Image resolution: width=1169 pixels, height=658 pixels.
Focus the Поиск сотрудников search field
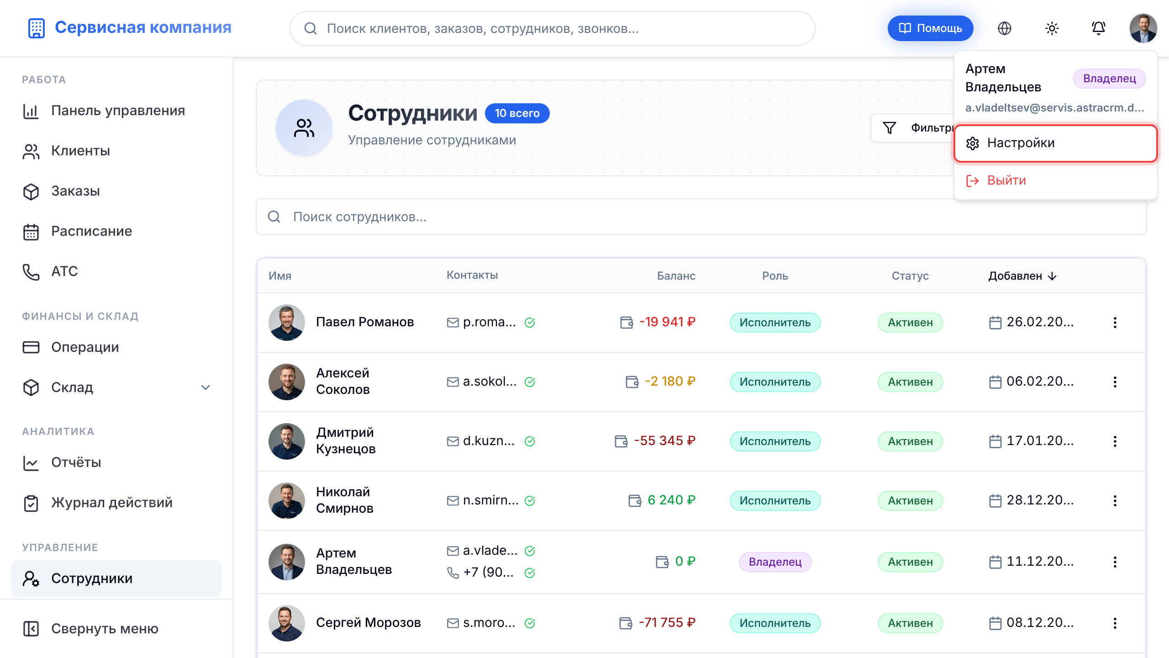pyautogui.click(x=701, y=217)
